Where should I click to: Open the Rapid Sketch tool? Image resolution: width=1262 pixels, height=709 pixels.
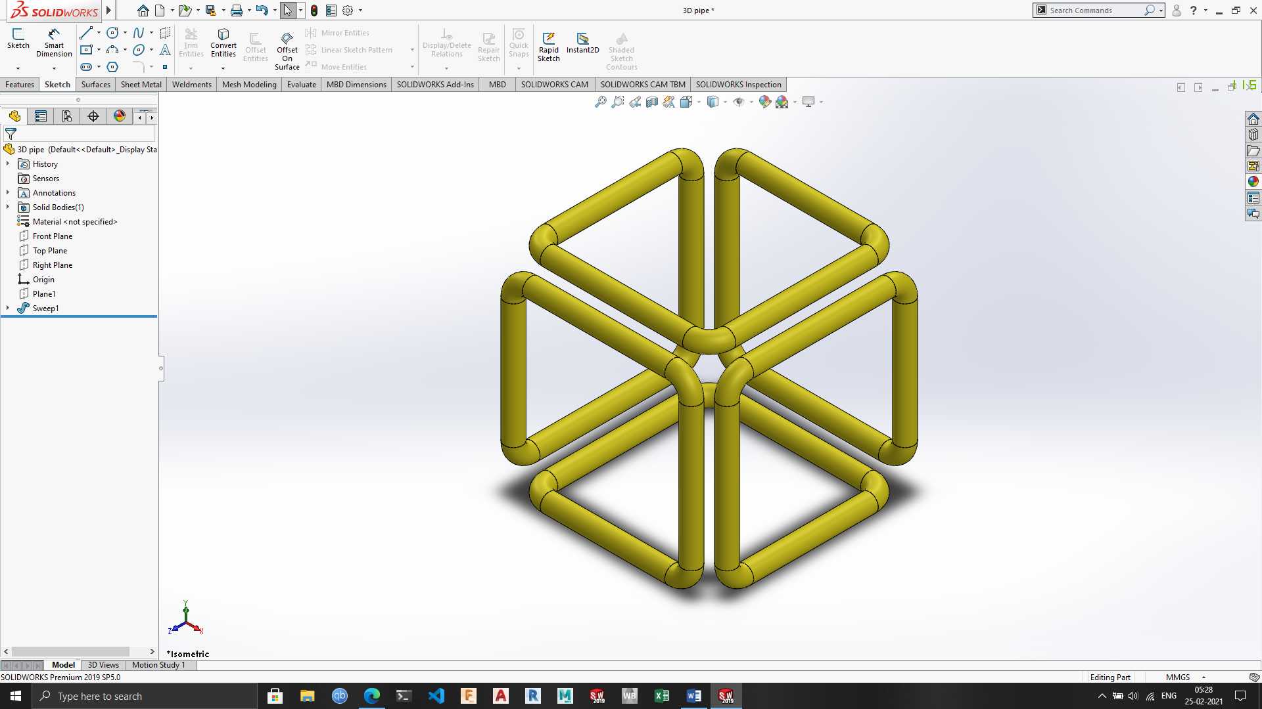(549, 47)
